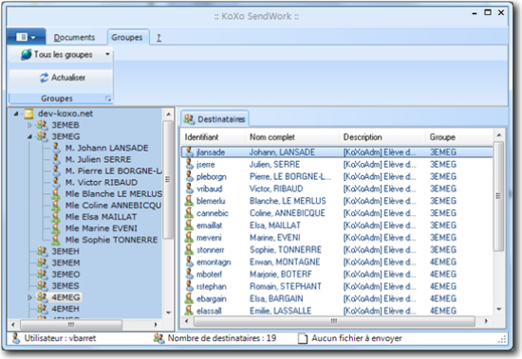
Task: Open the question mark help tab
Action: (158, 38)
